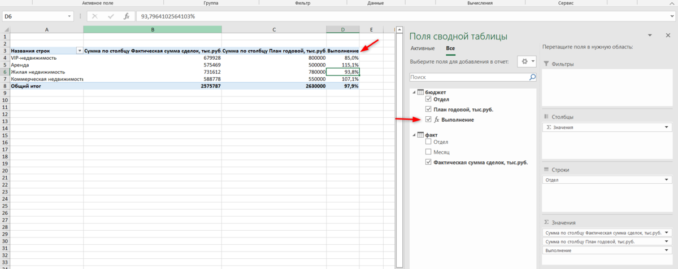Viewport: 678px width, 269px height.
Task: Select column C header
Action: (274, 29)
